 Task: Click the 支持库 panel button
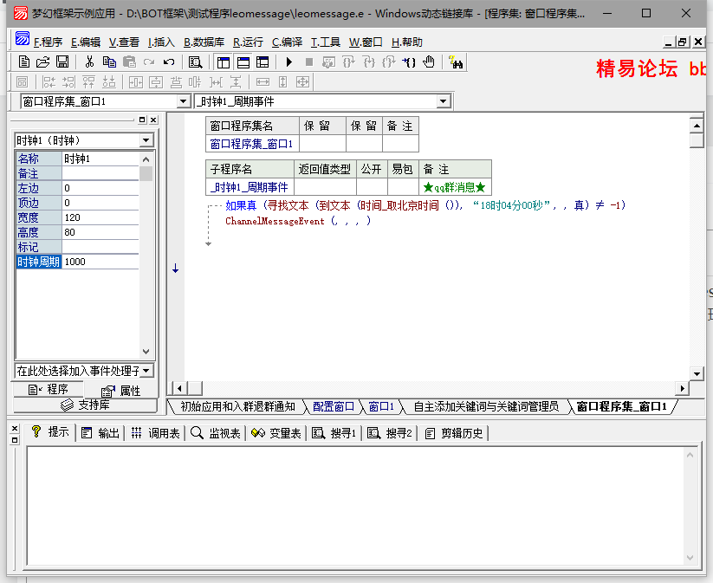tap(85, 405)
